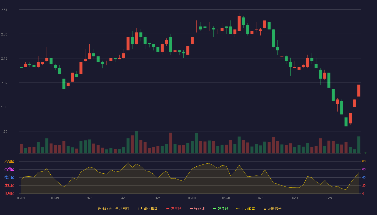Click the orange 80 indicator axis value
The height and width of the screenshot is (215, 377).
[364, 161]
